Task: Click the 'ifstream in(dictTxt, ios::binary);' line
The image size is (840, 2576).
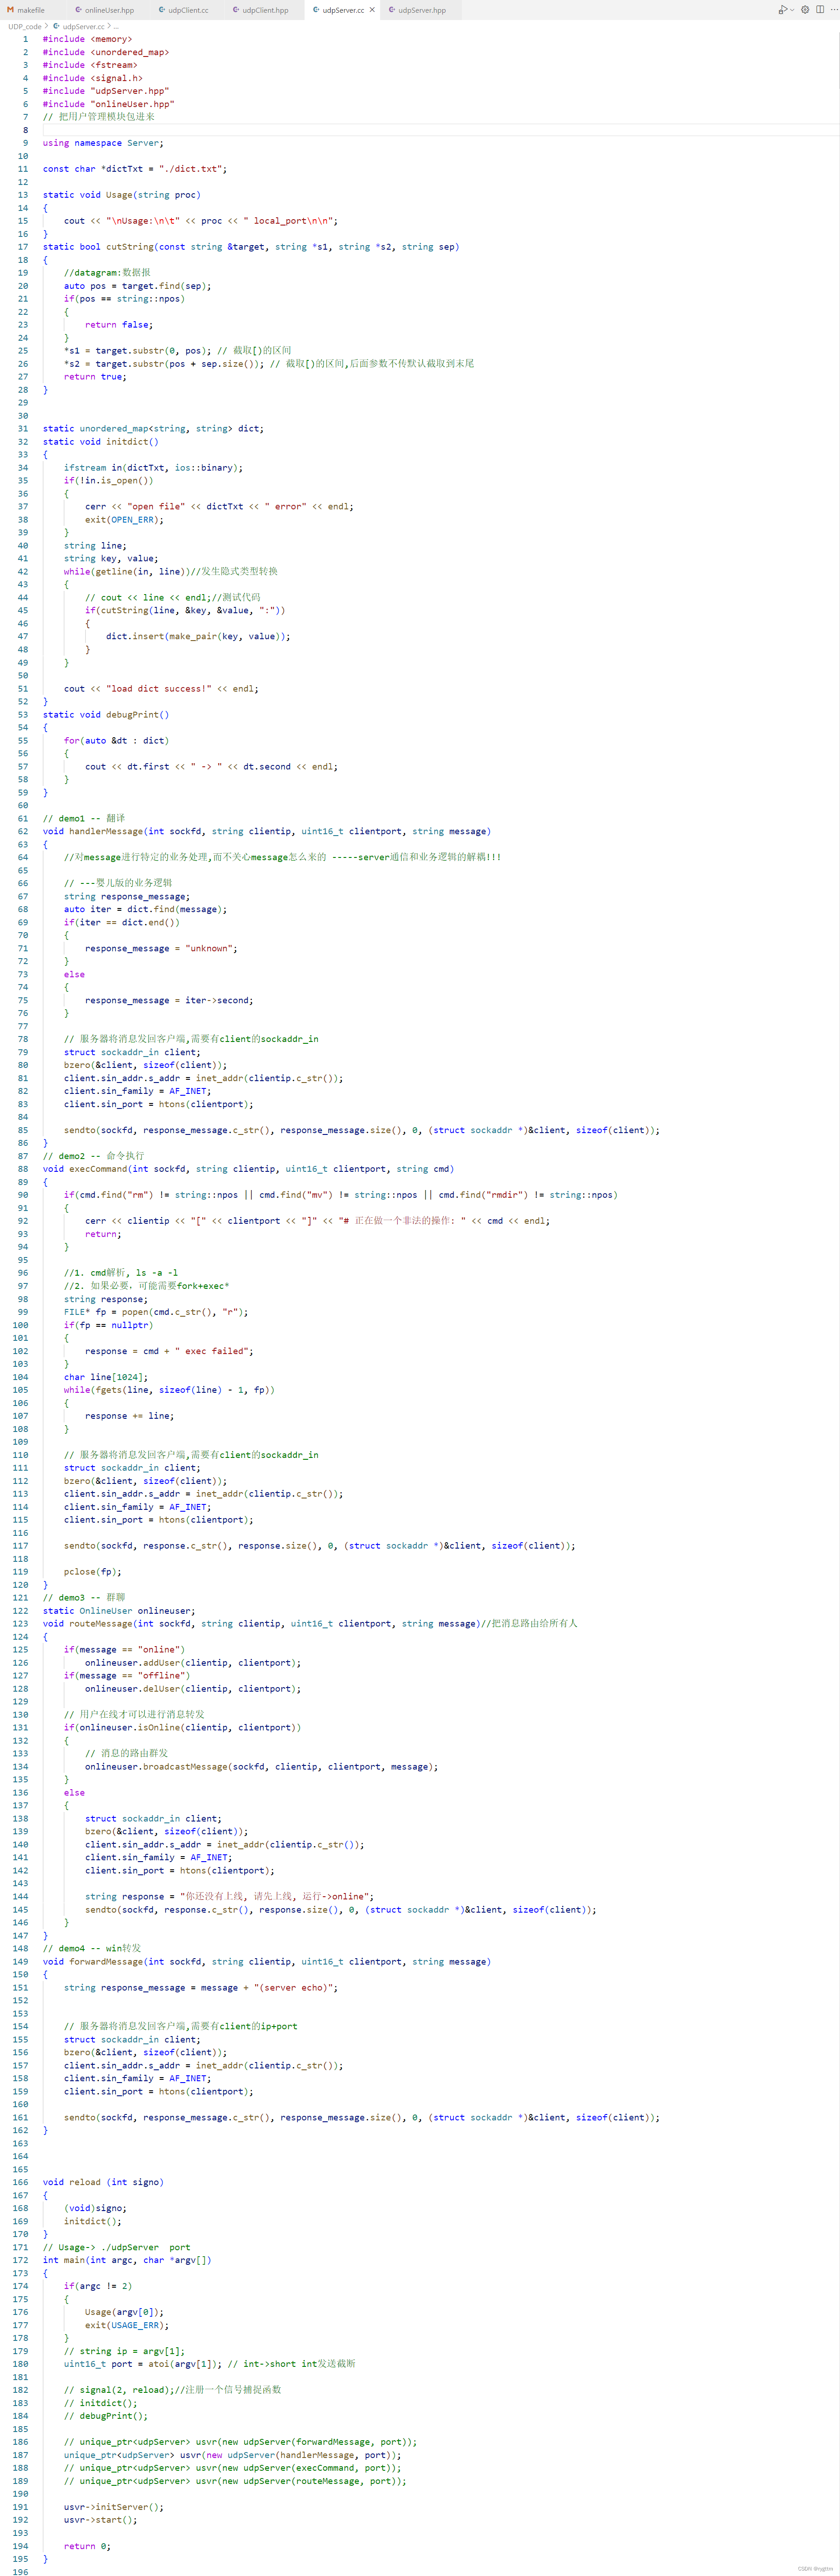Action: click(153, 468)
